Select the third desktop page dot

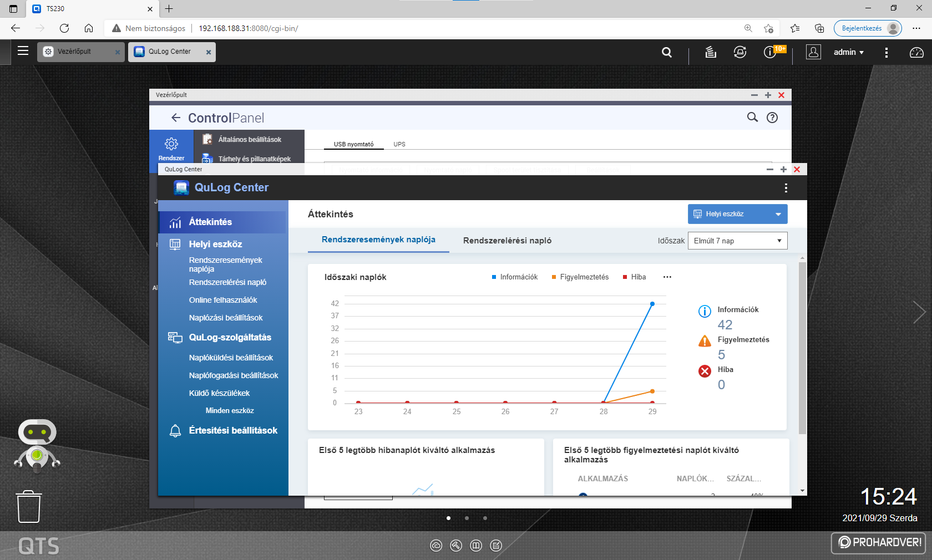[x=485, y=518]
